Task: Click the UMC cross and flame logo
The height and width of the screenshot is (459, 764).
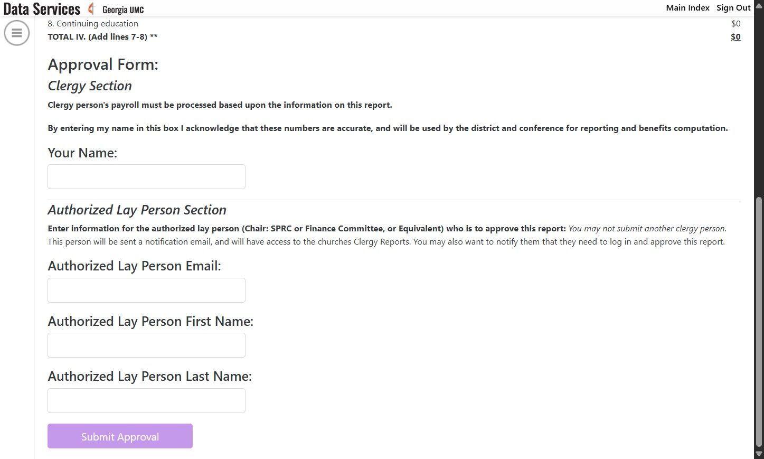Action: tap(92, 8)
